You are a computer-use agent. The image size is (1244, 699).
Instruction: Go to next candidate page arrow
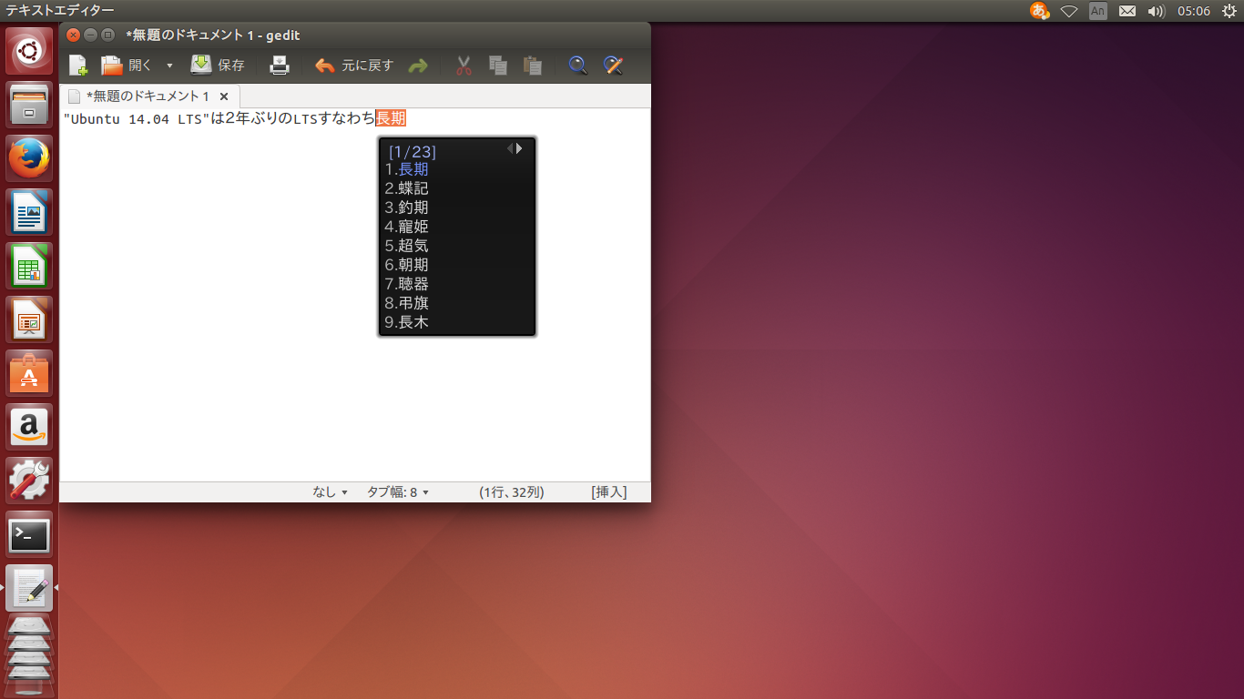point(520,148)
